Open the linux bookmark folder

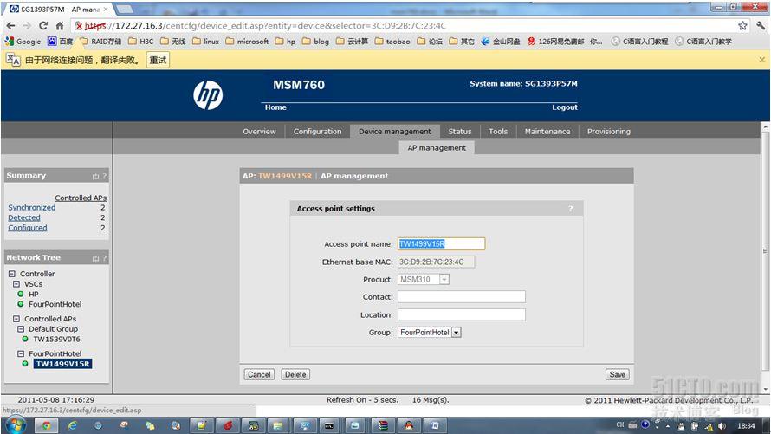click(205, 42)
